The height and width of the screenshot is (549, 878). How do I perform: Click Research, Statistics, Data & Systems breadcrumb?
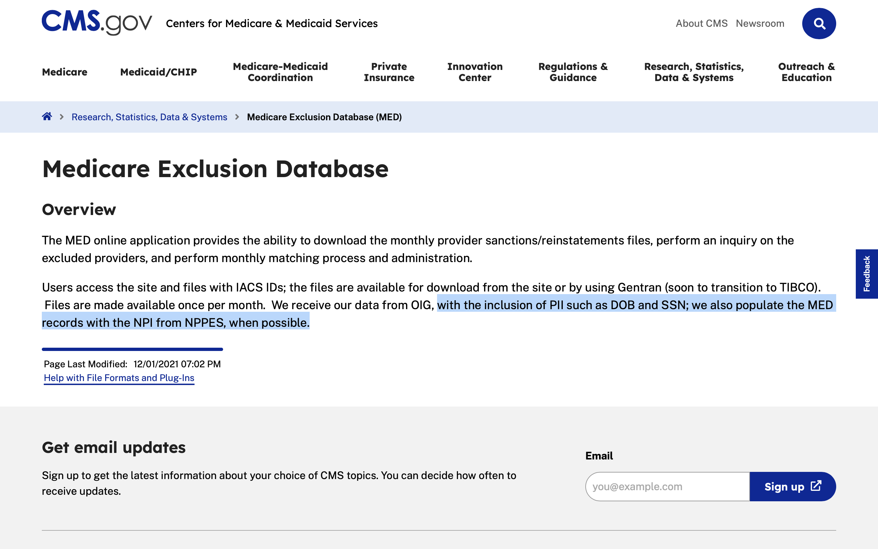pos(149,117)
